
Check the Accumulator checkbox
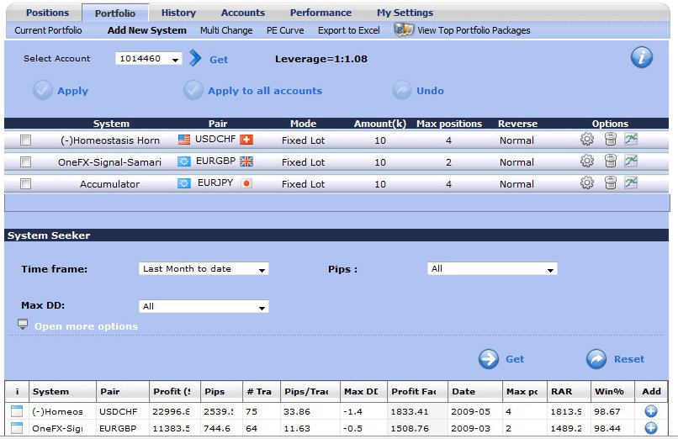(25, 184)
